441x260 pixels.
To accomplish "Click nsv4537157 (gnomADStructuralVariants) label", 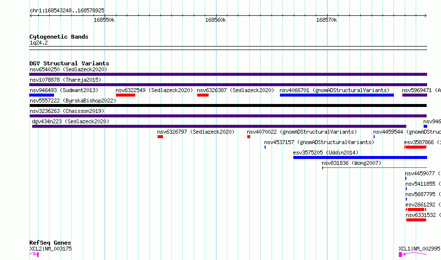I will pos(319,142).
